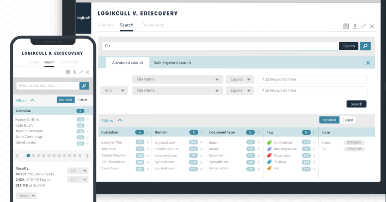
Task: Click the dark Search button beside search bar
Action: point(349,46)
